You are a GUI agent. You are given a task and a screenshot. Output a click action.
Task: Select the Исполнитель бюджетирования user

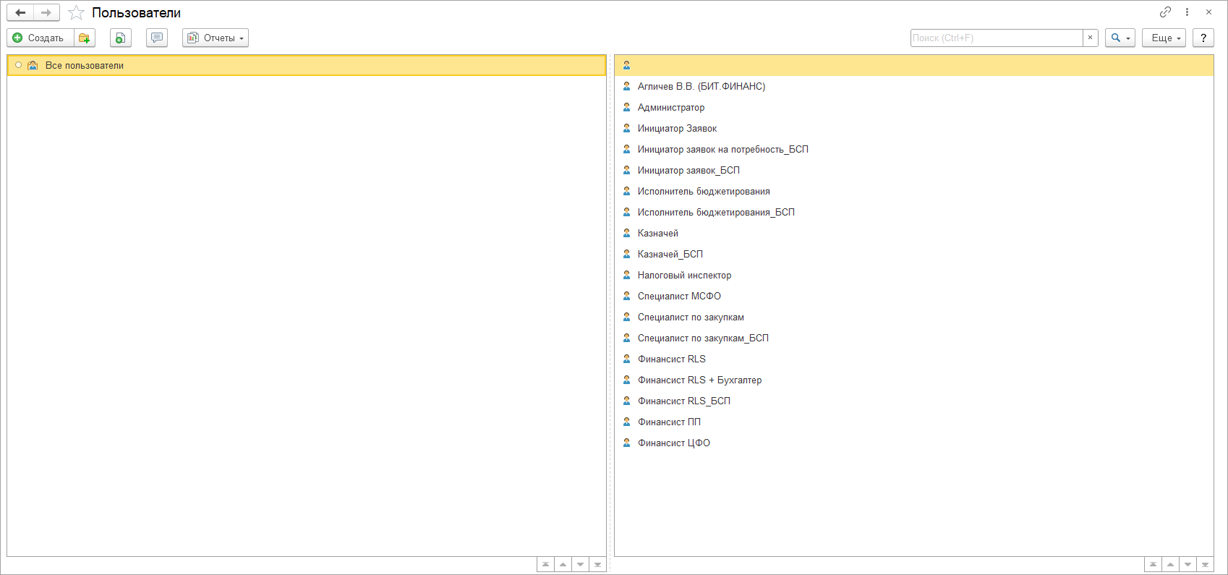pos(914,191)
